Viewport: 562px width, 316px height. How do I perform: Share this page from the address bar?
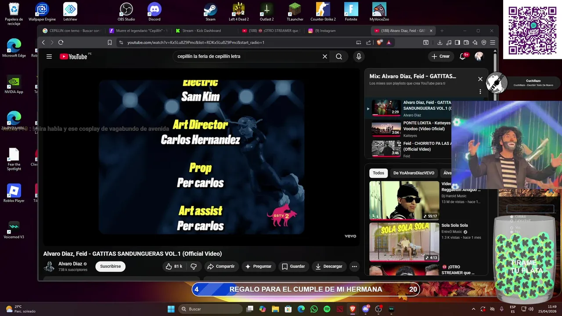pyautogui.click(x=367, y=43)
